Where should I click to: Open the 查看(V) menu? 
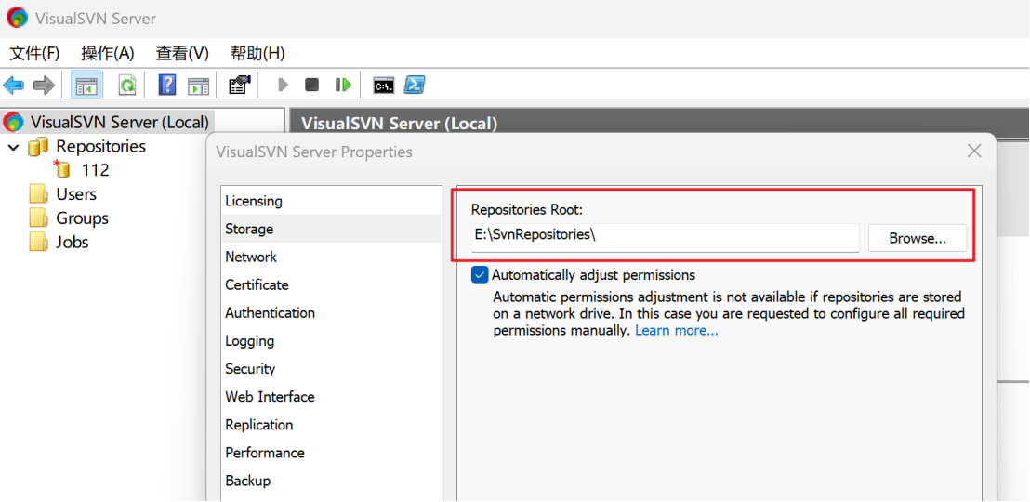pos(182,53)
